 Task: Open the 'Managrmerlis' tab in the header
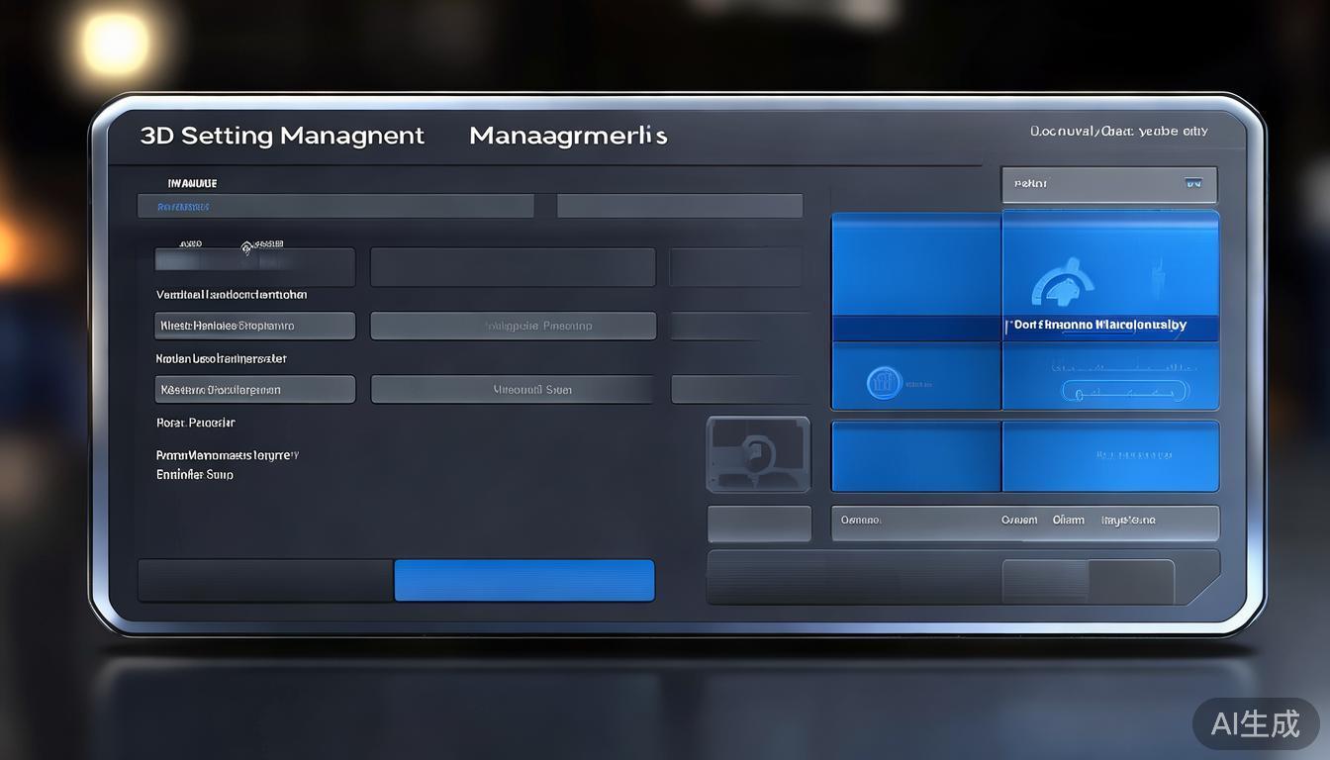[568, 136]
